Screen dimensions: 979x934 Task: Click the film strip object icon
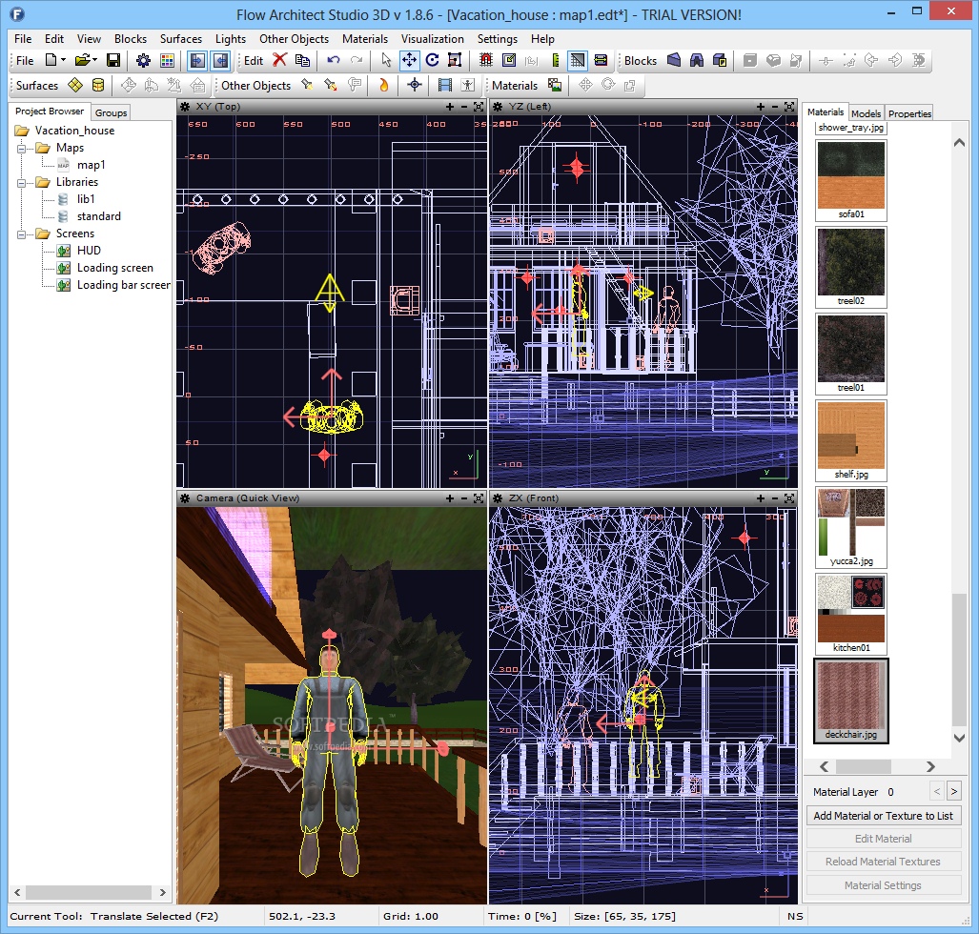coord(445,85)
